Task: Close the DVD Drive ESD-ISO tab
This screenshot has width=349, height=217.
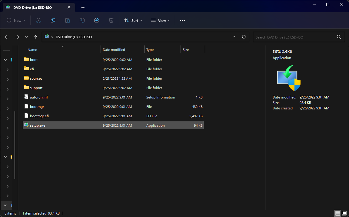Action: (x=69, y=7)
